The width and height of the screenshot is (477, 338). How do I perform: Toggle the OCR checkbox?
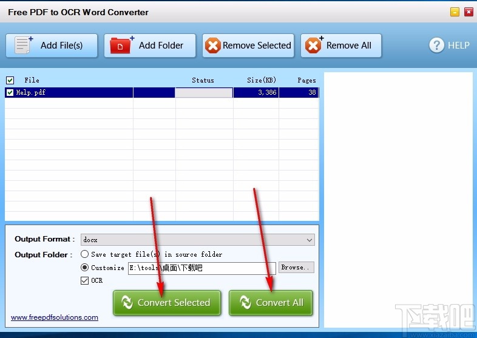(84, 280)
